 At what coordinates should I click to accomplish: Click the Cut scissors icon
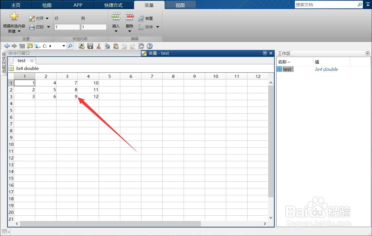[x=99, y=46]
